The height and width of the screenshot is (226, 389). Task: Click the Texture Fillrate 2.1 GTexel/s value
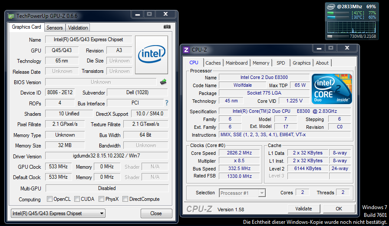[145, 124]
